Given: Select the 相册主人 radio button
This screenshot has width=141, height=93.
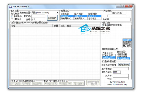Looking at the screenshot, I should (x=12, y=19).
